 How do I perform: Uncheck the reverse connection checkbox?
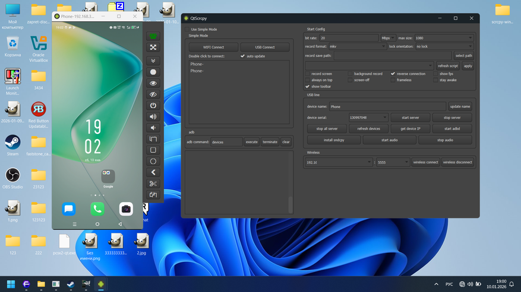393,74
